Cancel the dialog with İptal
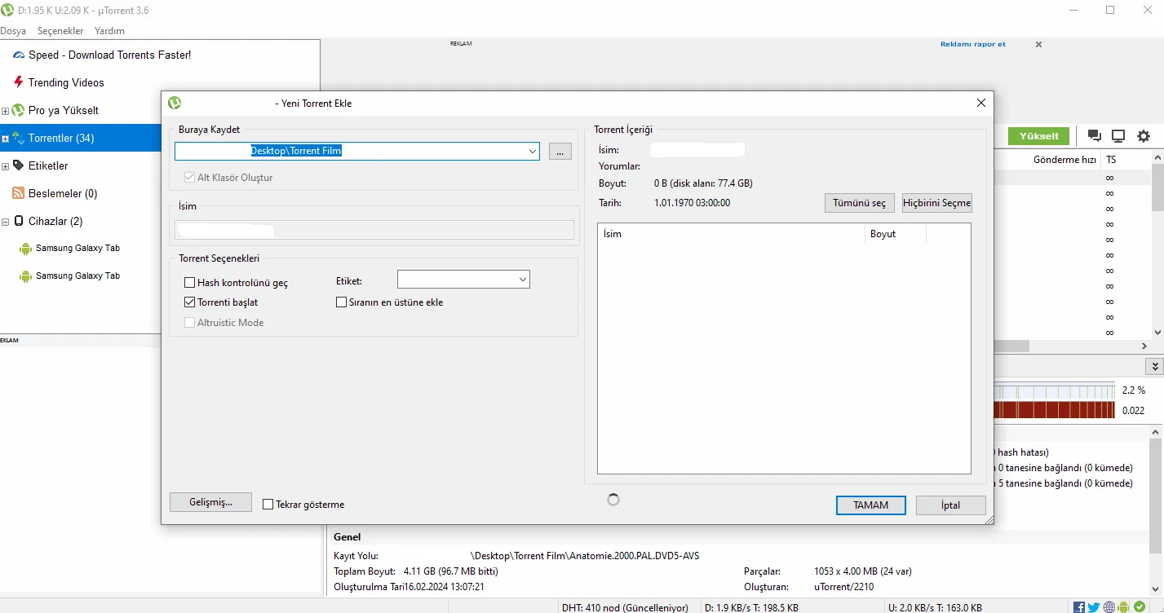This screenshot has height=613, width=1164. (950, 505)
